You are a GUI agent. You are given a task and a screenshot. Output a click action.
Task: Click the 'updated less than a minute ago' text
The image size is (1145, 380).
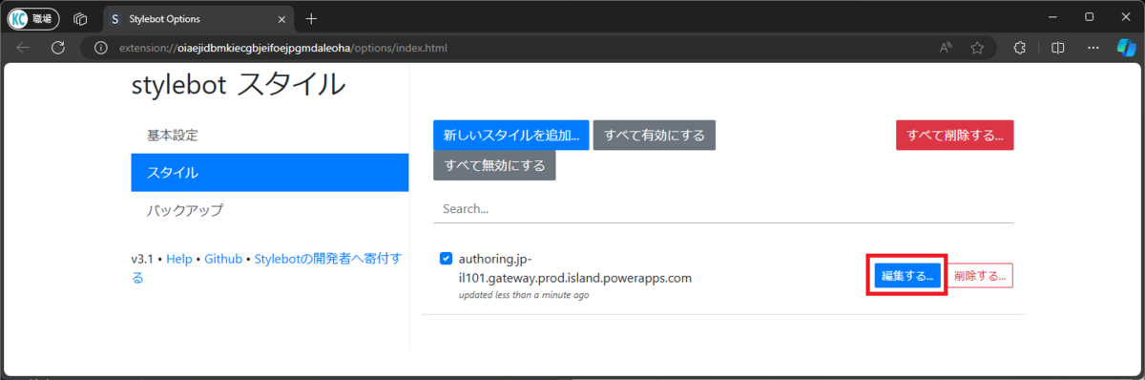point(523,295)
